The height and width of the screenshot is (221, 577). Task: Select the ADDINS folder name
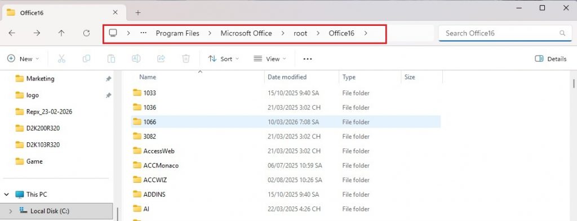click(x=154, y=195)
